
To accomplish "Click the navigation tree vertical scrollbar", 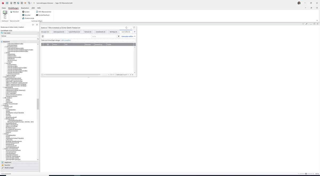I will click(38, 104).
